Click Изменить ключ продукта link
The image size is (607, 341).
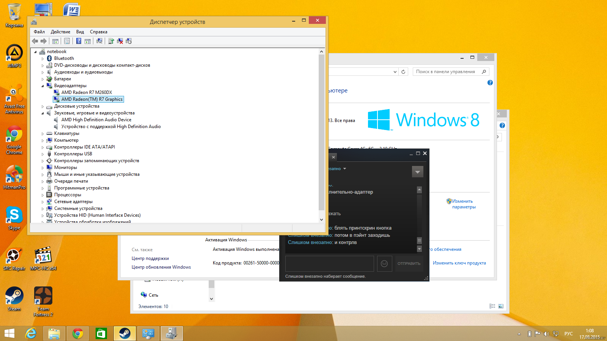pos(459,263)
